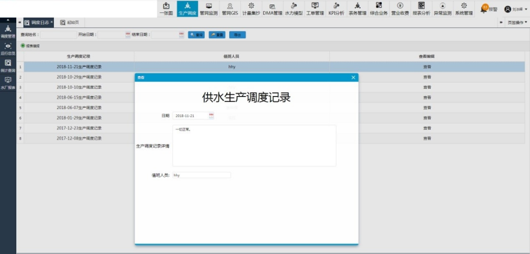The width and height of the screenshot is (530, 254).
Task: Open the 管网监测 module
Action: click(x=208, y=9)
